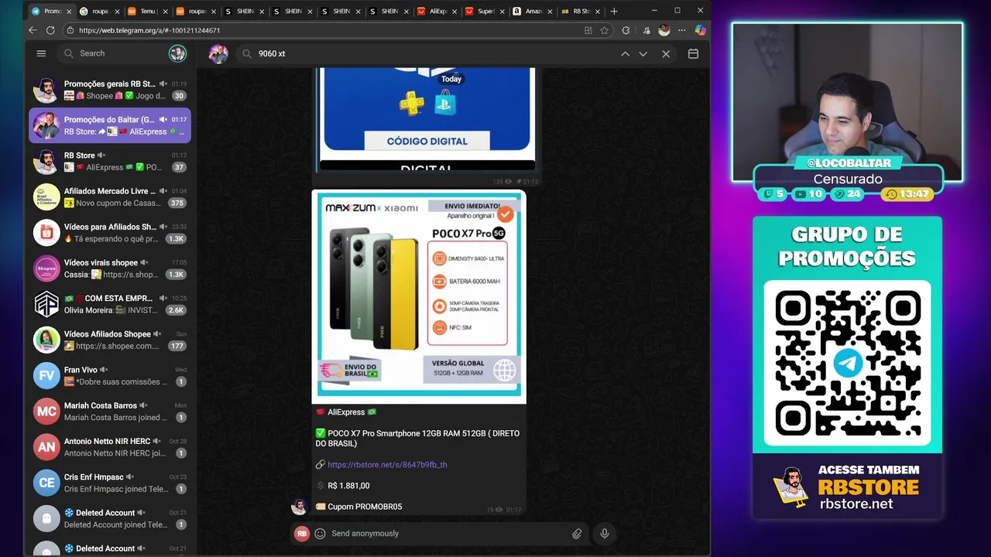Click the 'Cupom PROMOBR05' text
Viewport: 991px width, 557px height.
(365, 507)
